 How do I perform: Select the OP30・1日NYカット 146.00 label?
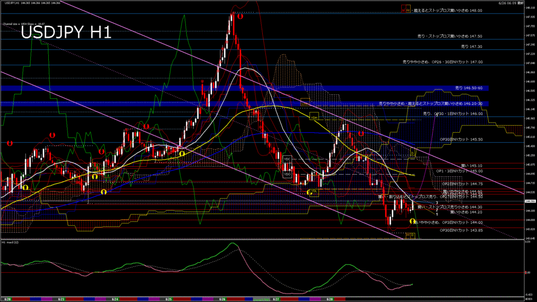pos(453,114)
